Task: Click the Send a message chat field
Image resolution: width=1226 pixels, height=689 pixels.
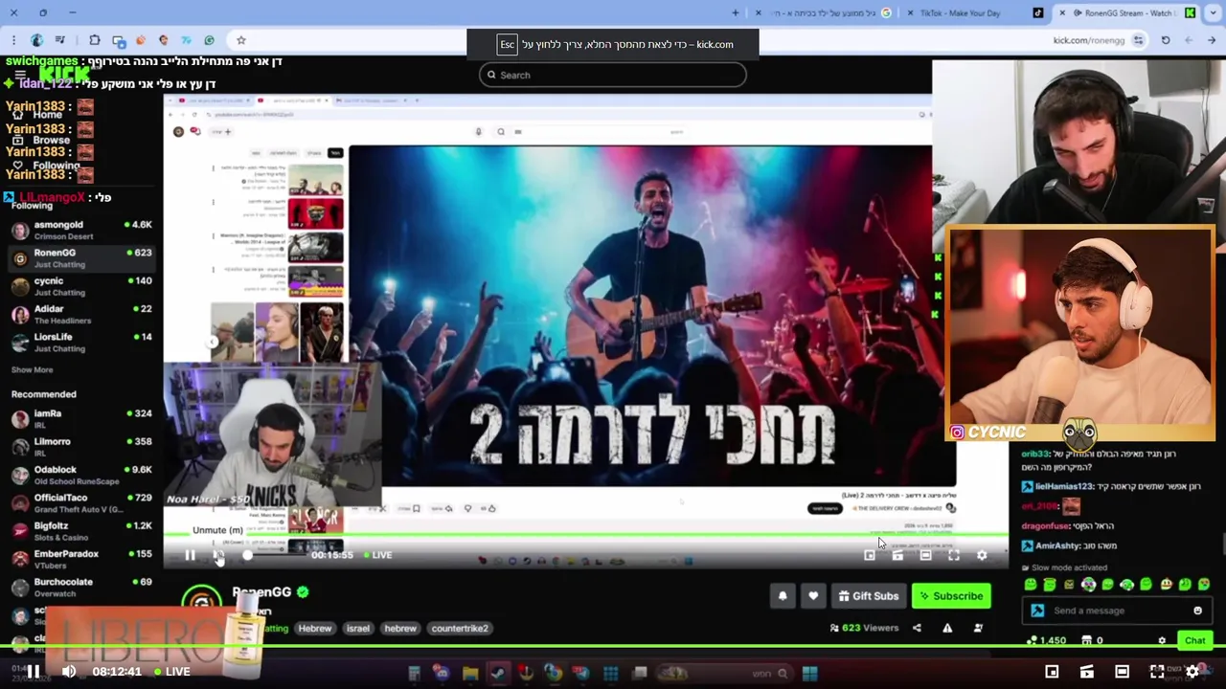Action: (x=1116, y=611)
